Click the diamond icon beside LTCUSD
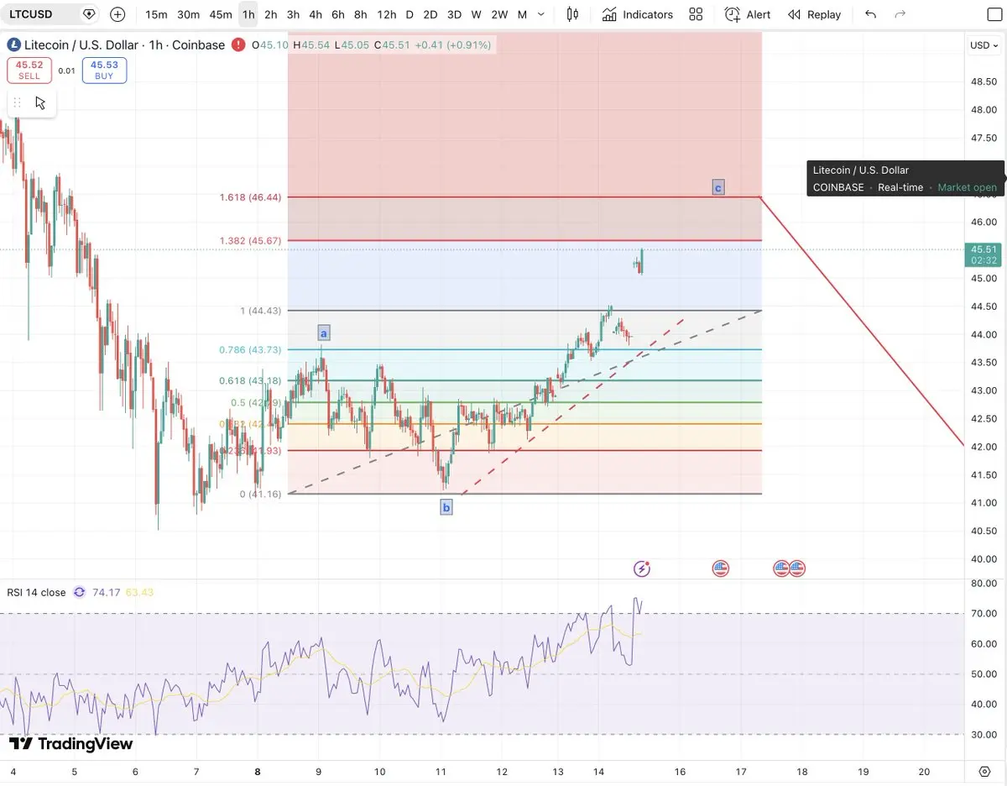 click(89, 14)
